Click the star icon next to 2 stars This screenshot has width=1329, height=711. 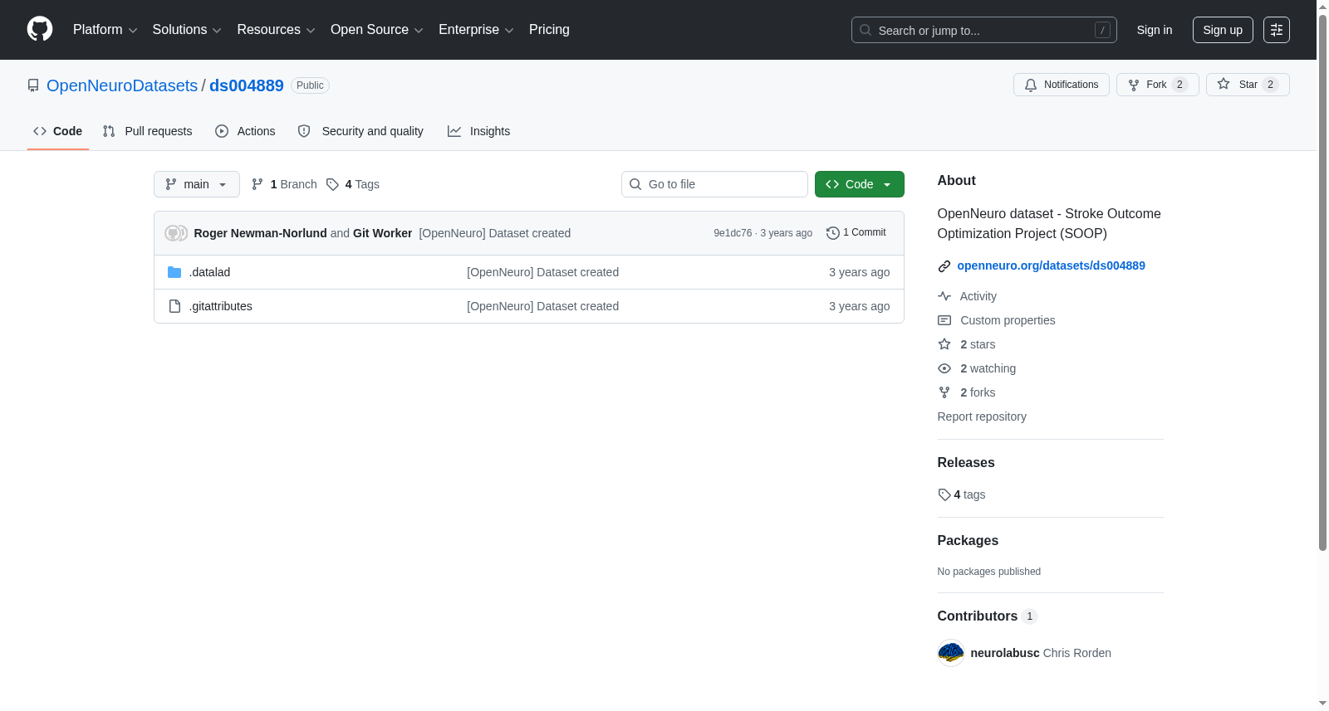click(x=944, y=344)
